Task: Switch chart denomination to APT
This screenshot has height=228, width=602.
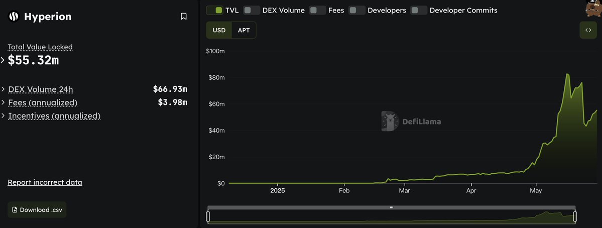Action: tap(244, 30)
